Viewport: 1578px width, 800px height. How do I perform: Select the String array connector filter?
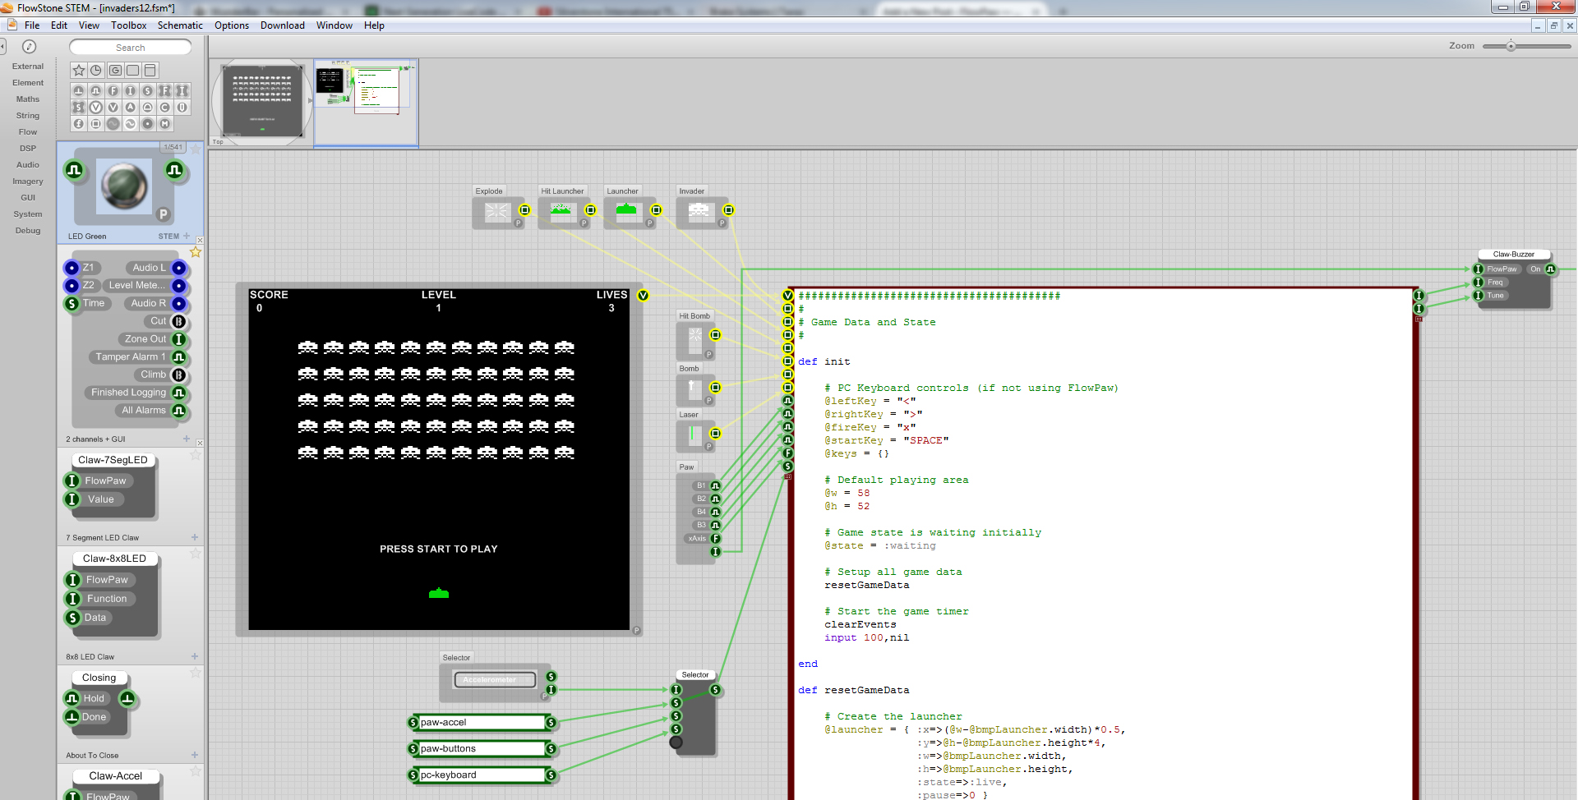click(x=79, y=107)
